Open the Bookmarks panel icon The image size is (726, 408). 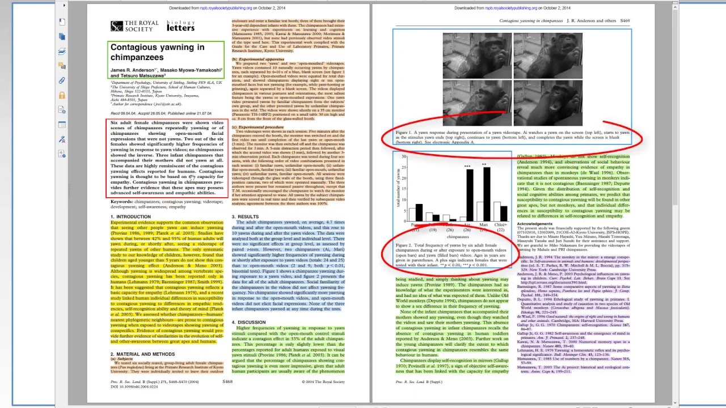pos(62,22)
